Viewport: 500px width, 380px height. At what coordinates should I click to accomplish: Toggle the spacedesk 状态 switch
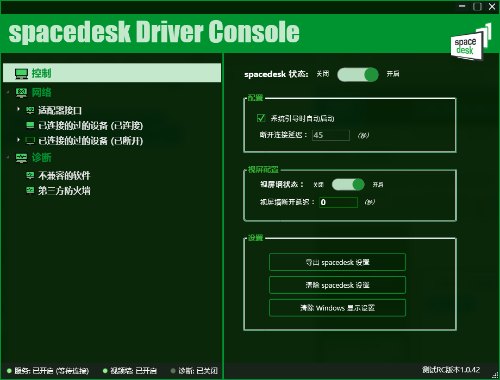coord(358,74)
